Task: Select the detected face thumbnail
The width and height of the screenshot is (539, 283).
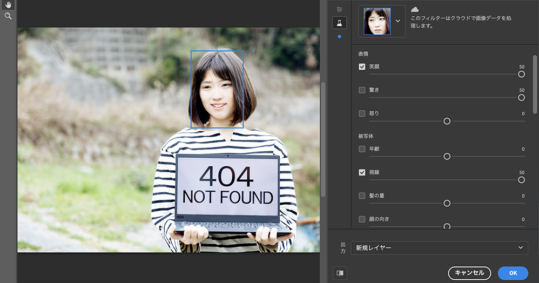Action: 377,21
